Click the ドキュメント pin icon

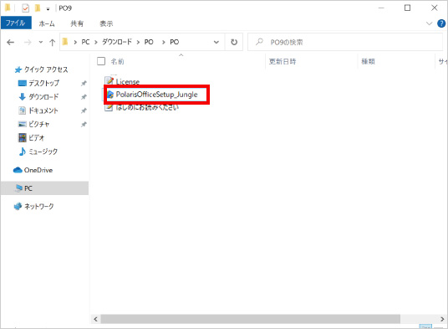[x=84, y=111]
